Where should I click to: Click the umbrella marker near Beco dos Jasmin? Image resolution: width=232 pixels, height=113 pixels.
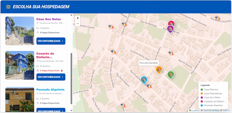click(x=113, y=52)
